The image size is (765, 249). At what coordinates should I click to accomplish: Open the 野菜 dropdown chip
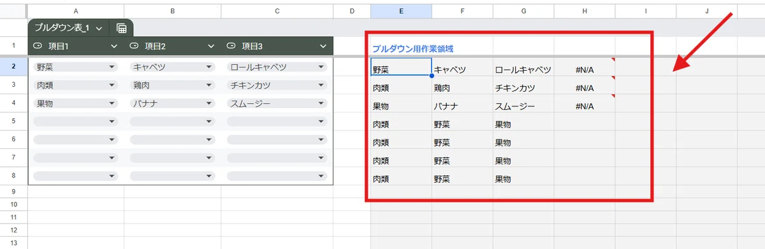76,66
